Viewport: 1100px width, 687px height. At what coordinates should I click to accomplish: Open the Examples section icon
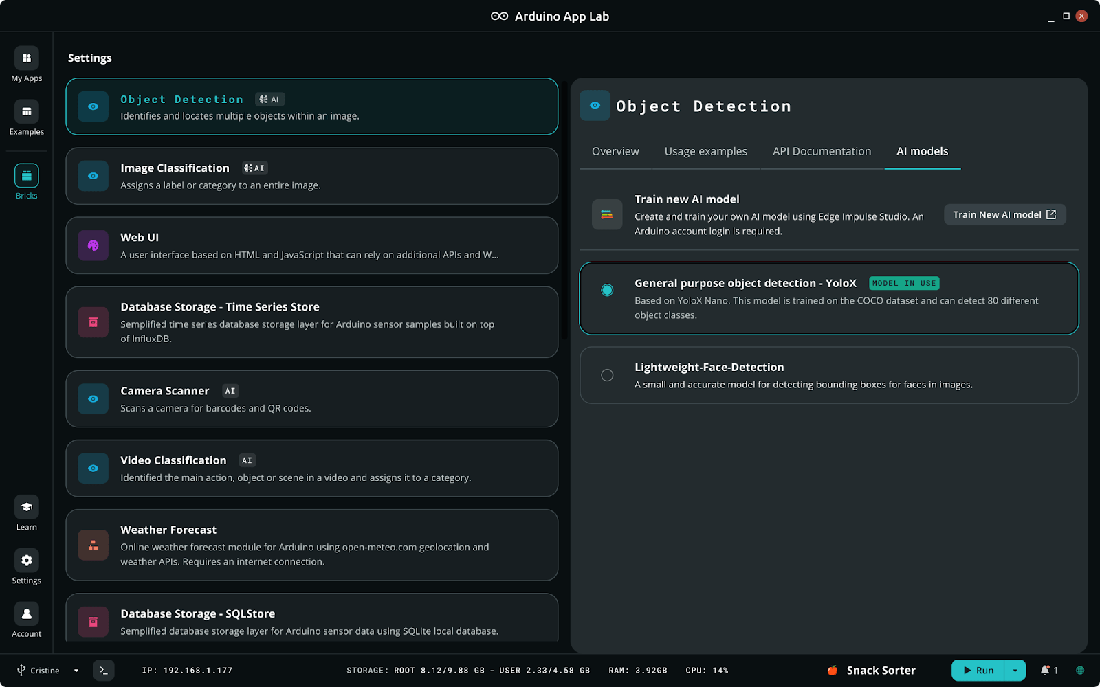(x=26, y=112)
